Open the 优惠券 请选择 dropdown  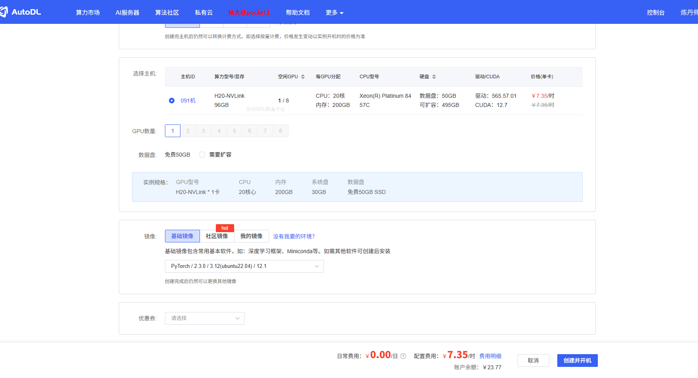click(x=204, y=318)
